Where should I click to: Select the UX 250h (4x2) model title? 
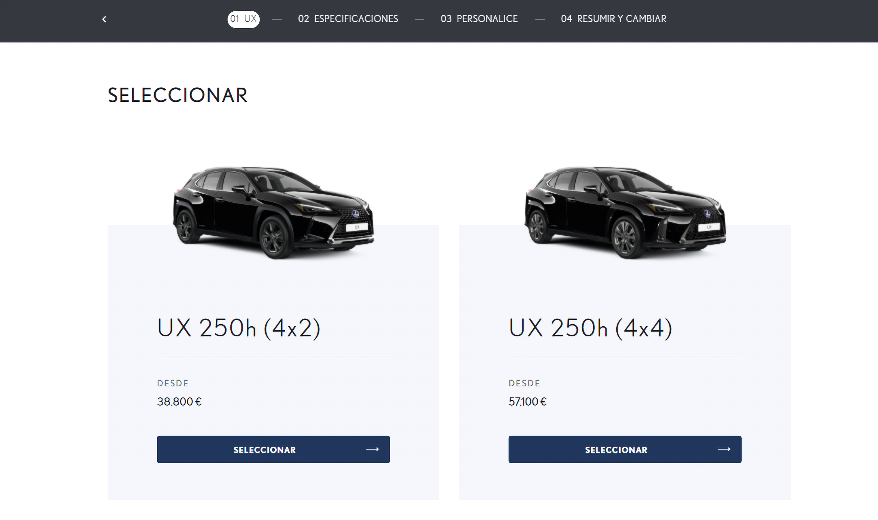pos(239,328)
